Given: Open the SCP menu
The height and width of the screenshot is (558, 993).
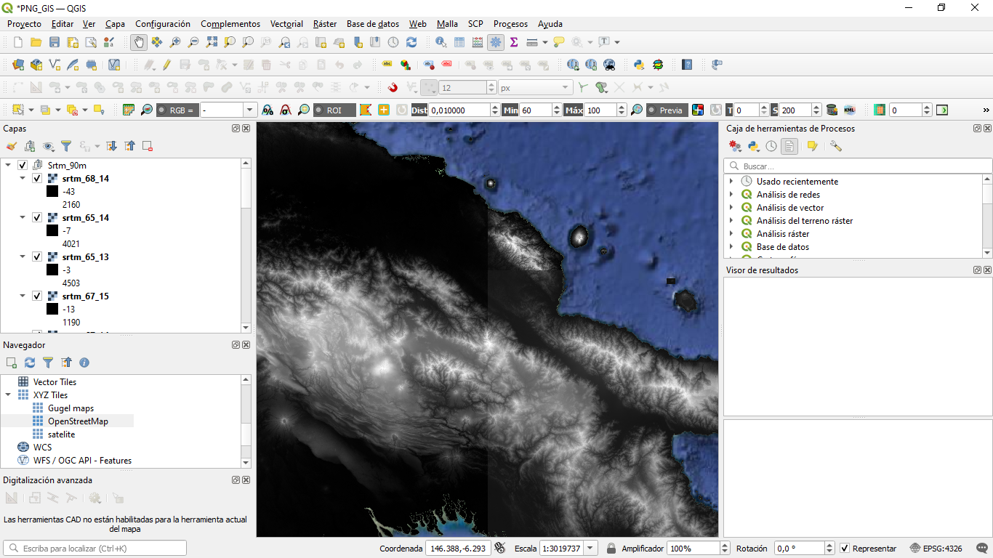Looking at the screenshot, I should coord(475,24).
